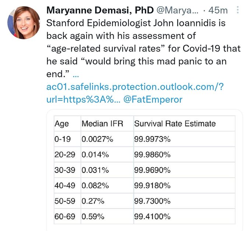Viewport: 250px width, 231px height.
Task: Select the 0-19 age row
Action: point(144,139)
